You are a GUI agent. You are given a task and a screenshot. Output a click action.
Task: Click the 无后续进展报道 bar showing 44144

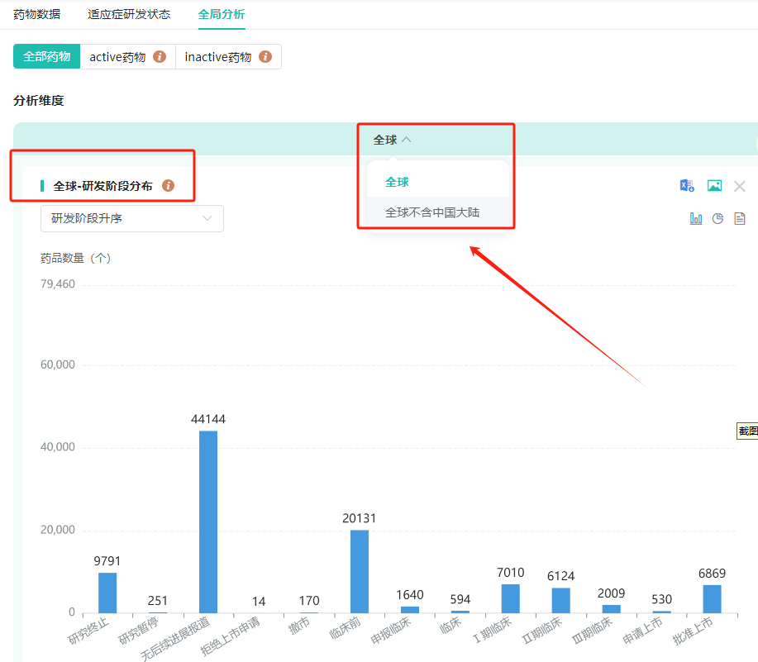tap(208, 521)
